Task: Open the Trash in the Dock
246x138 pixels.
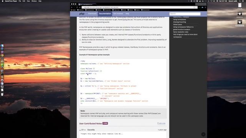Action: click(x=2, y=95)
